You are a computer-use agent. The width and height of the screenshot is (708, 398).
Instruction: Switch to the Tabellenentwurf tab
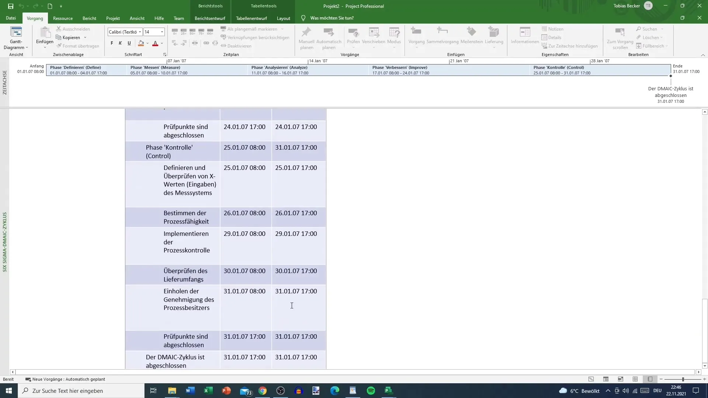coord(251,18)
